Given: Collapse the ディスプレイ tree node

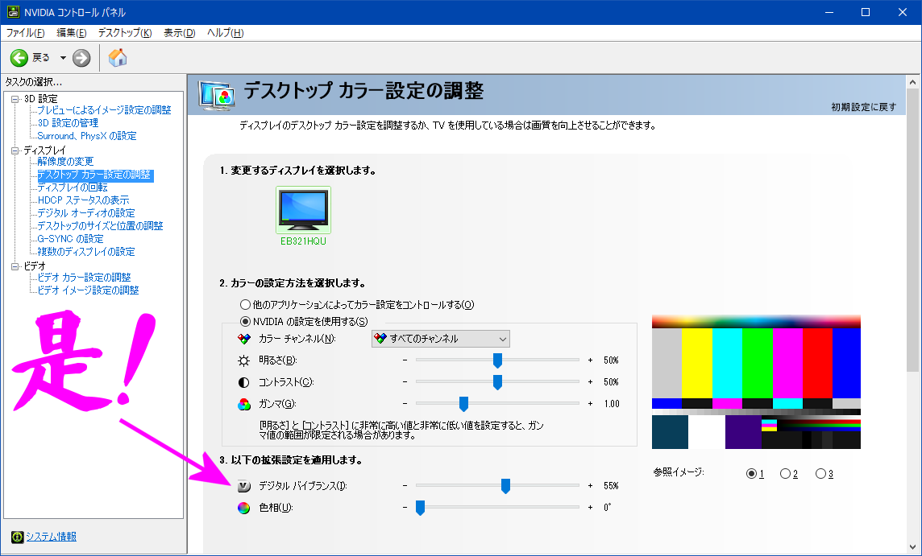Looking at the screenshot, I should [15, 150].
